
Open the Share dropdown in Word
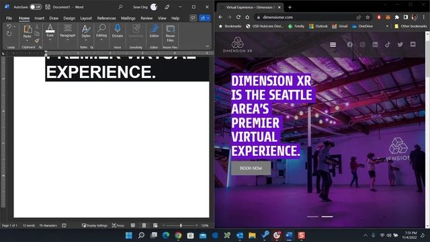[x=204, y=18]
